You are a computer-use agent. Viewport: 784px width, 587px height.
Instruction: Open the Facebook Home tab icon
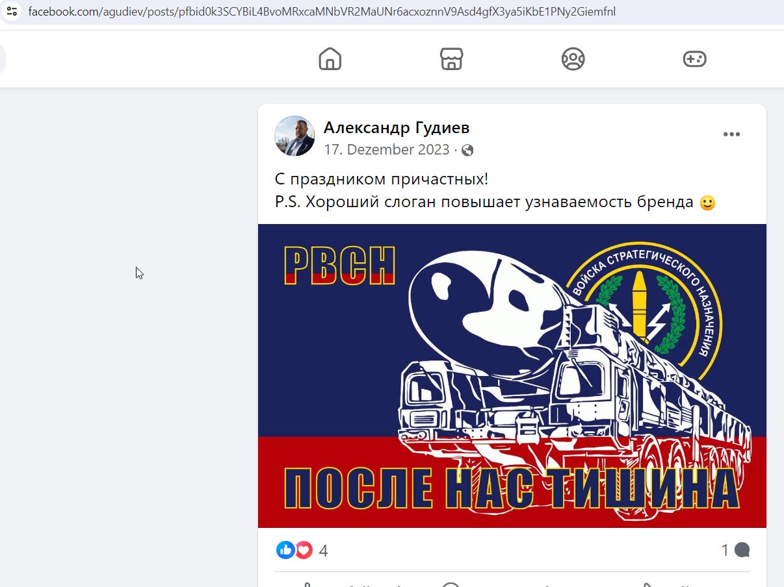[330, 59]
